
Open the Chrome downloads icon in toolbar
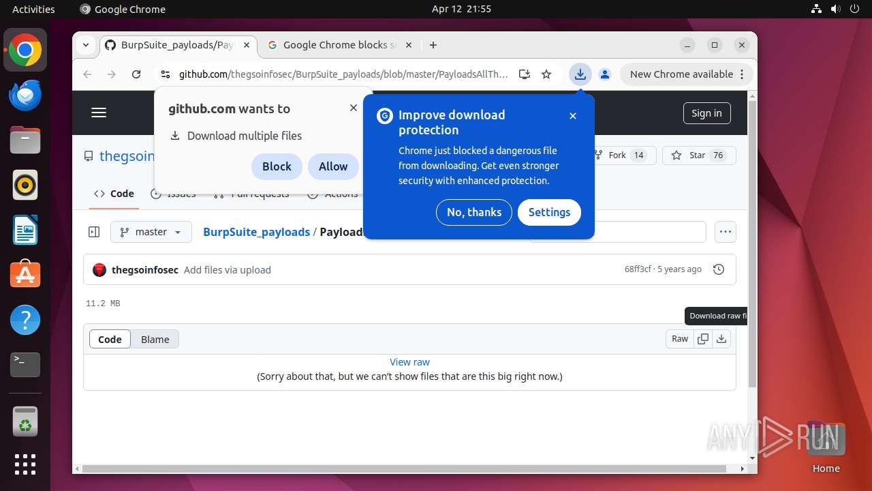point(580,74)
